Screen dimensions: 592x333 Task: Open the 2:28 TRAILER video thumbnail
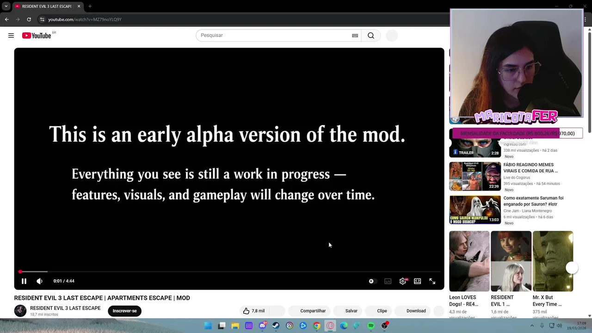pos(475,143)
